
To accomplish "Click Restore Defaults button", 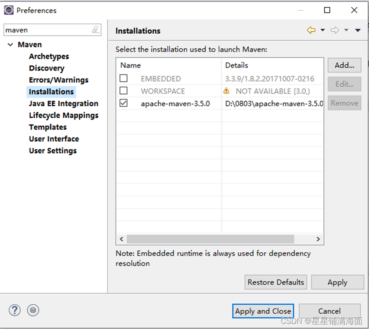I will (276, 282).
